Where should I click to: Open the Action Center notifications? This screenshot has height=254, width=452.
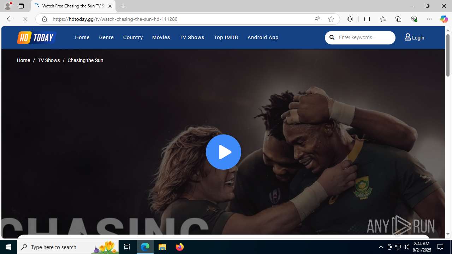(x=441, y=247)
